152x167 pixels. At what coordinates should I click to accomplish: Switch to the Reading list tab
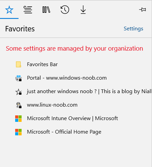click(28, 10)
